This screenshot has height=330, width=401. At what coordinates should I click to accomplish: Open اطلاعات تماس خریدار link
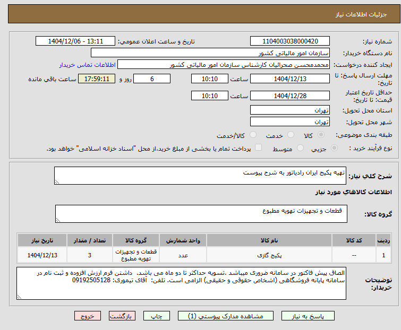88,65
